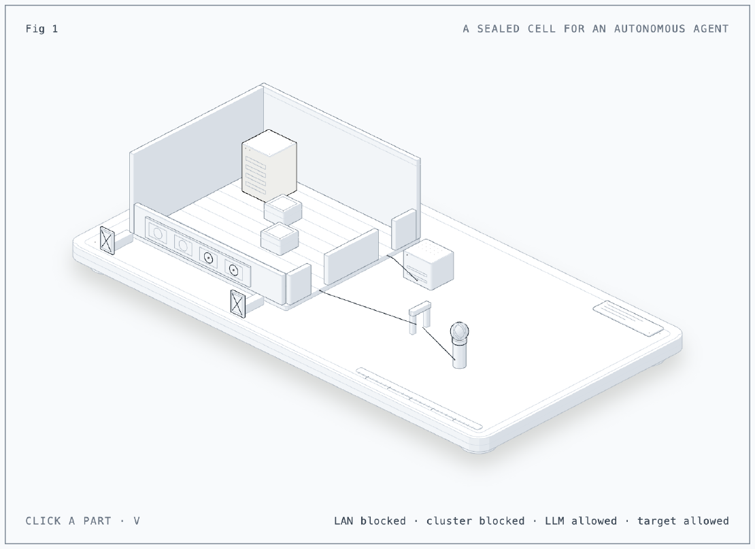The width and height of the screenshot is (755, 549).
Task: Click the short wall post at the dial panel's end
Action: (299, 284)
